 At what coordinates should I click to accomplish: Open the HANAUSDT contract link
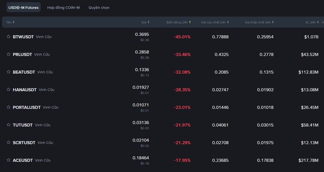coord(25,90)
